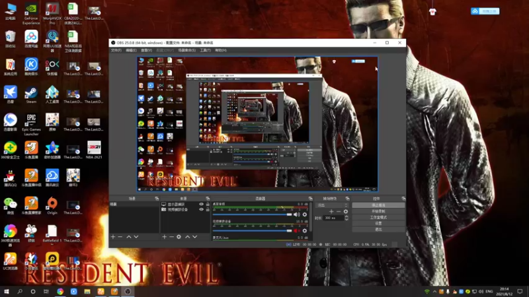The height and width of the screenshot is (297, 529).
Task: Click the 开始录制 start recording button
Action: pyautogui.click(x=378, y=211)
